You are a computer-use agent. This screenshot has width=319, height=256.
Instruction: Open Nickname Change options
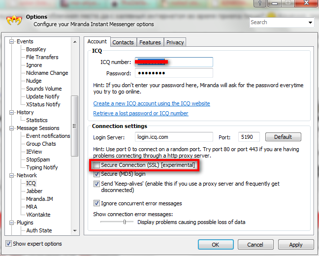tap(47, 73)
